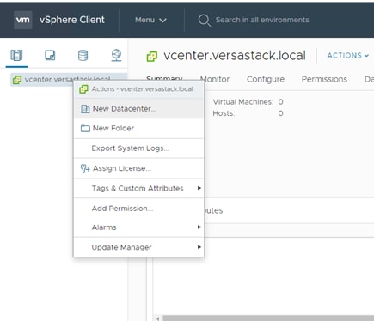Open the Storage view icon
Image resolution: width=374 pixels, height=321 pixels.
(83, 55)
